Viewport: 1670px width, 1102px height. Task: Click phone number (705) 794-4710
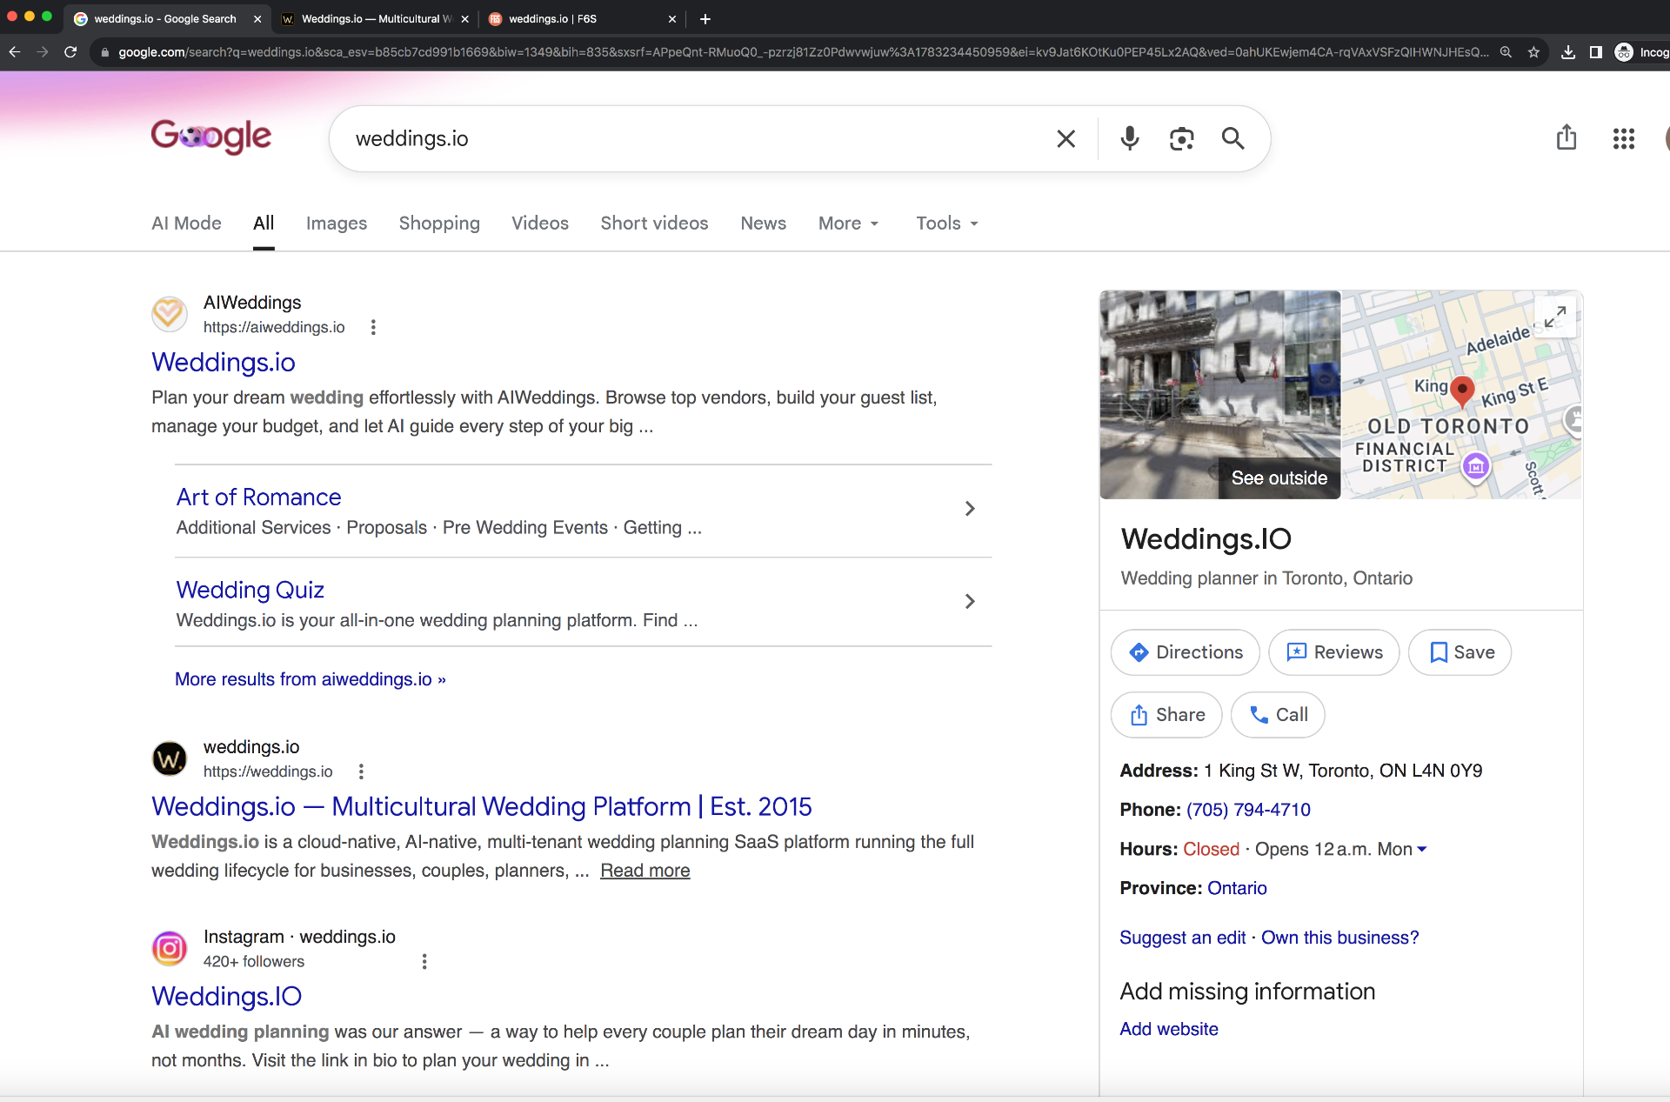1248,810
